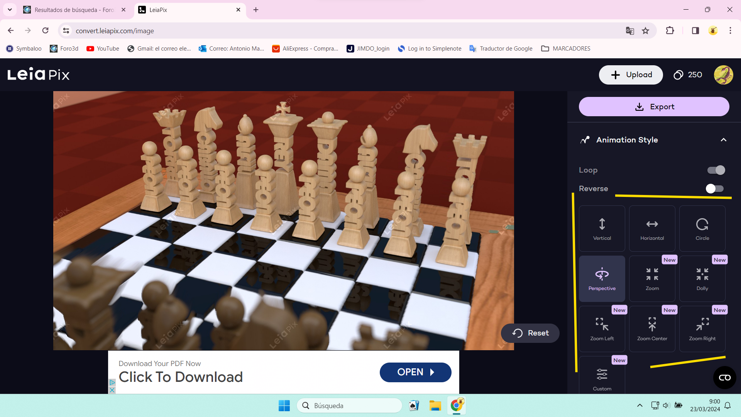Screen dimensions: 741x417
Task: Select the Horizontal animation style
Action: (x=652, y=229)
